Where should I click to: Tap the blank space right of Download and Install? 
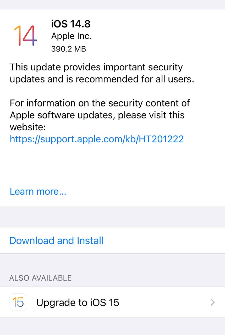click(x=164, y=241)
